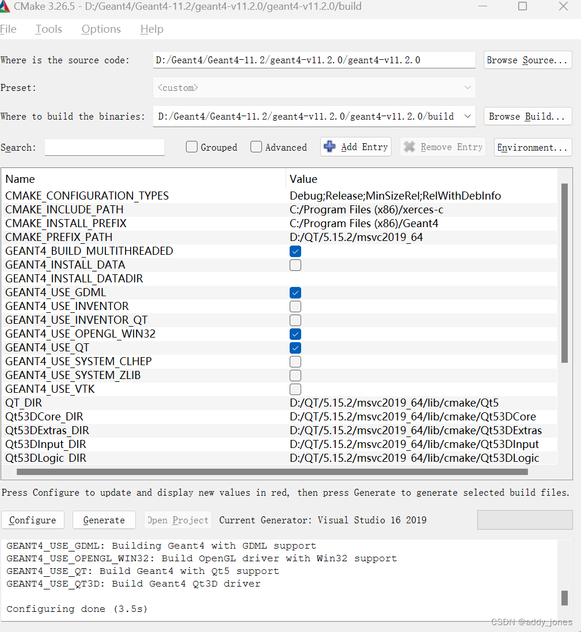This screenshot has height=632, width=581.
Task: Click the Name column header
Action: (20, 179)
